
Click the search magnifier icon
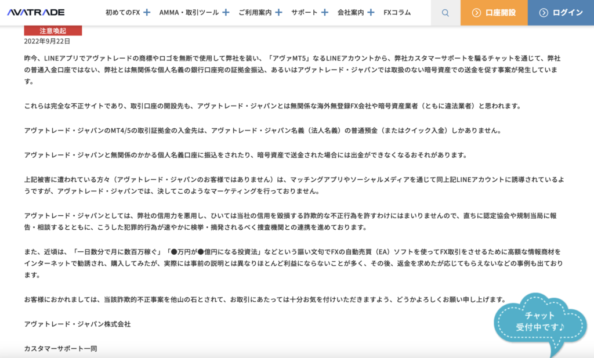coord(445,12)
